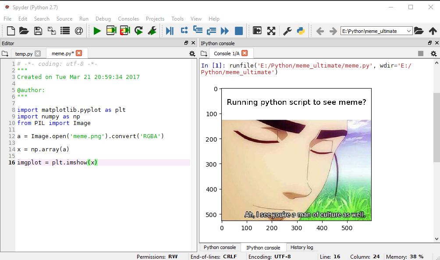This screenshot has height=260, width=440.
Task: Create a new file with the toolbar icon
Action: (x=11, y=31)
